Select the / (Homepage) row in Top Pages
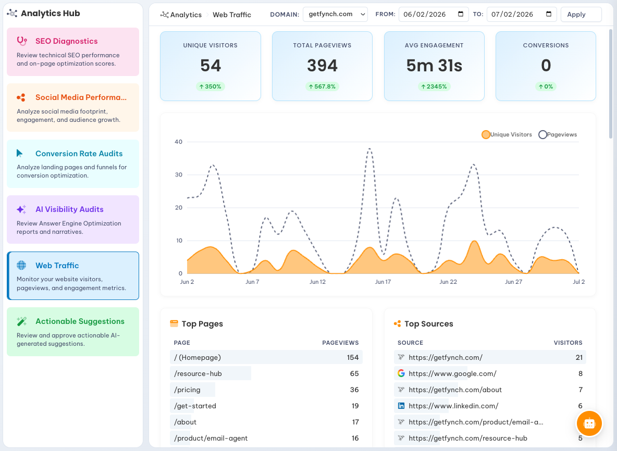Screen dimensions: 617x451 [266, 357]
